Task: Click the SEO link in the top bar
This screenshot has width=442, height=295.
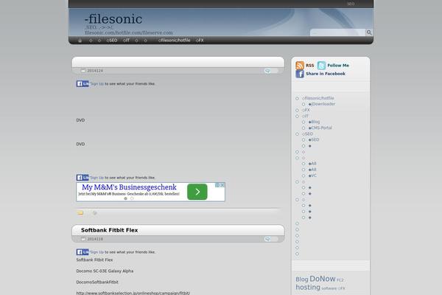Action: [x=351, y=4]
